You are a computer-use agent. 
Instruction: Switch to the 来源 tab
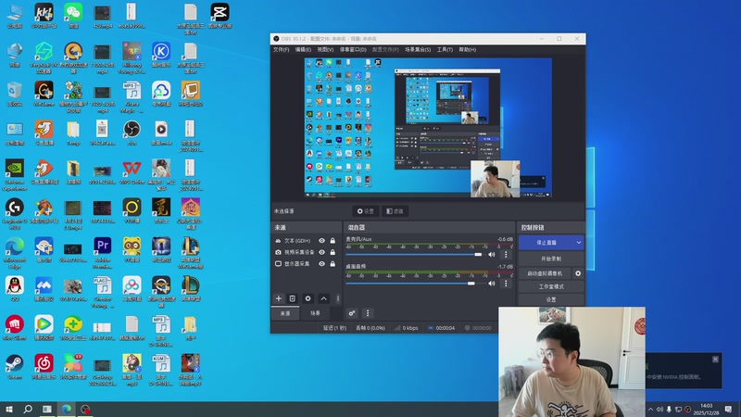coord(285,313)
